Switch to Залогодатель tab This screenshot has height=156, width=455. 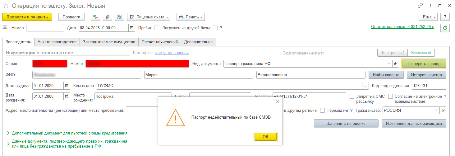pos(18,42)
